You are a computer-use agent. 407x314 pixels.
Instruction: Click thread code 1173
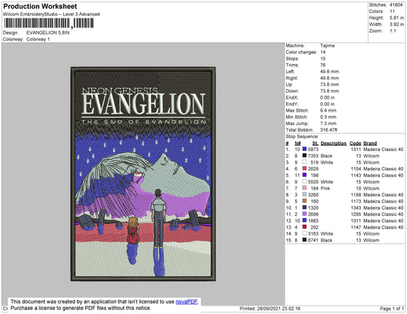[356, 201]
